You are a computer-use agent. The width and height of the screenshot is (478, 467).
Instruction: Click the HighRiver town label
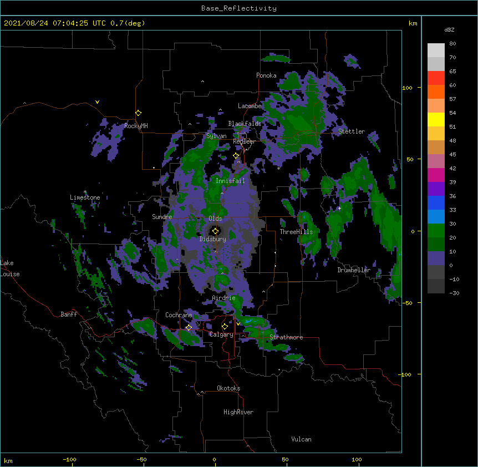[x=238, y=412]
